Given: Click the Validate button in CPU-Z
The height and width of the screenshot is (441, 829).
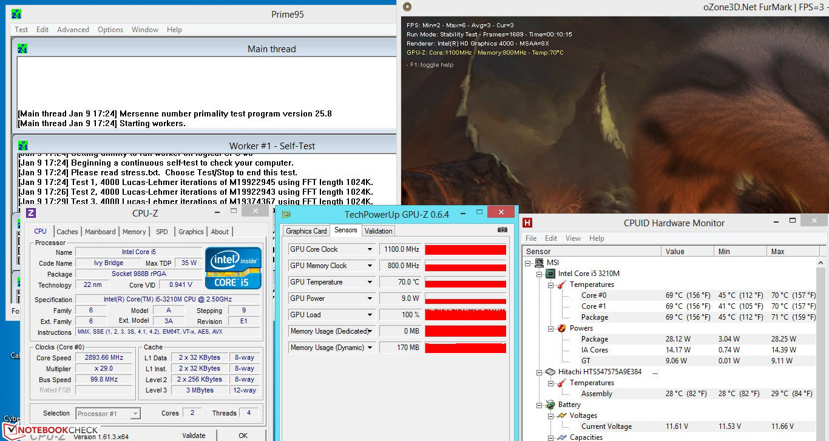Looking at the screenshot, I should pyautogui.click(x=194, y=436).
